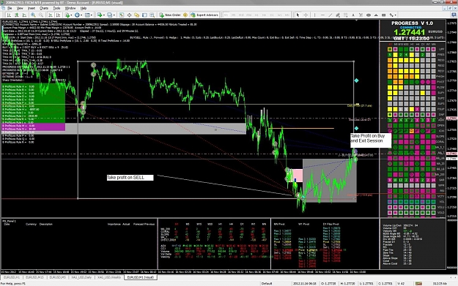Toggle the crosshair tool

pyautogui.click(x=306, y=15)
